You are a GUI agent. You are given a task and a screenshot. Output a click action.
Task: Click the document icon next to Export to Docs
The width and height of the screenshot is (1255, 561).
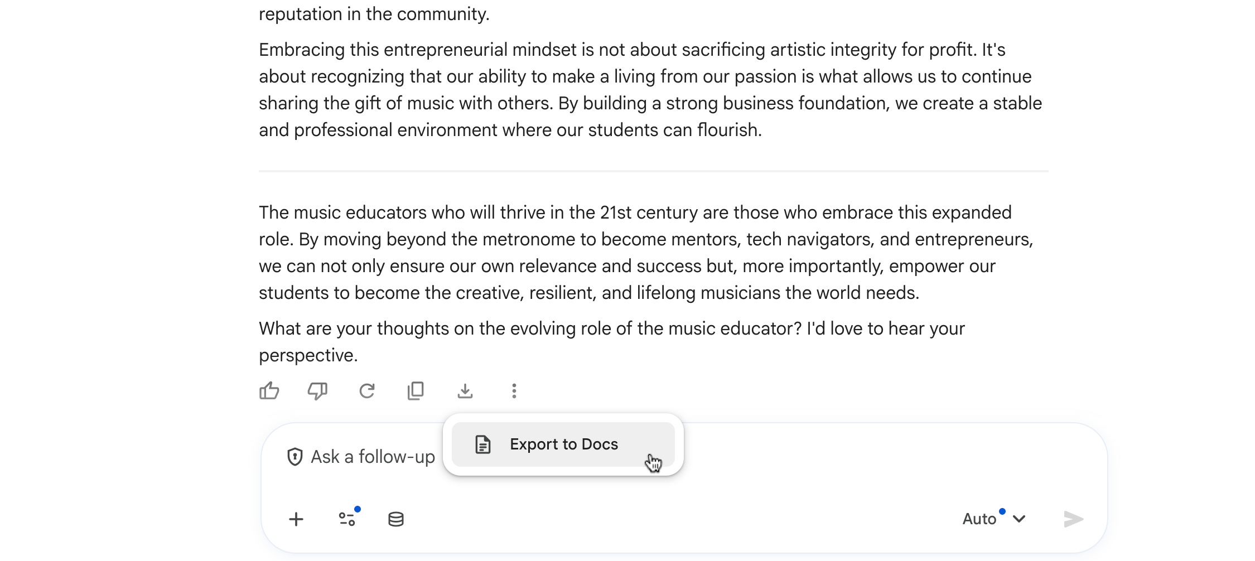[x=482, y=444]
